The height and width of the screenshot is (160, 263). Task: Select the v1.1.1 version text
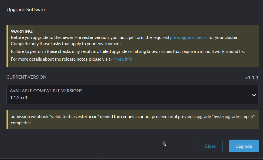252,77
